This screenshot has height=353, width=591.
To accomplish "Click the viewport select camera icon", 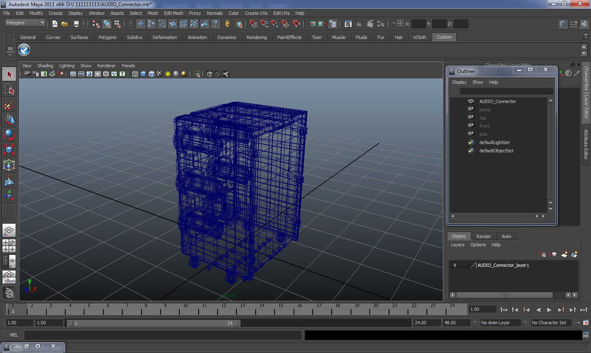I will click(x=27, y=74).
